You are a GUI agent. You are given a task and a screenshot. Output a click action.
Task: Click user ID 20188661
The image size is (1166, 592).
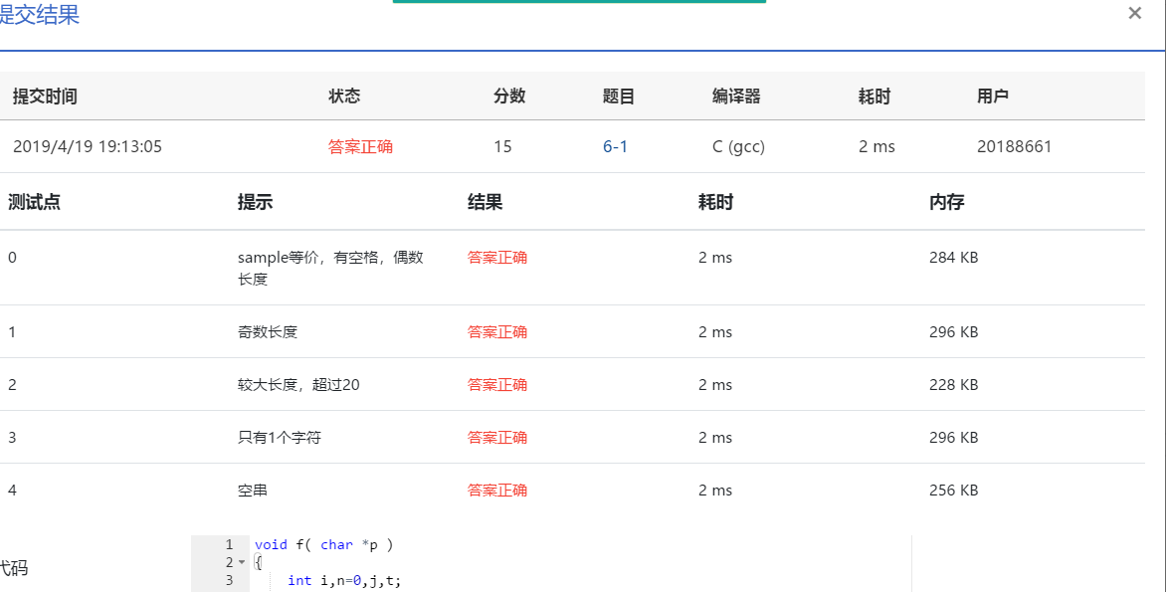(1015, 146)
